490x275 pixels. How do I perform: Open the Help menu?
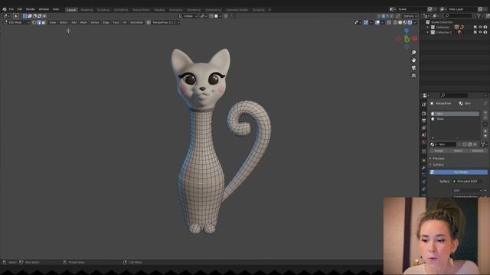coord(56,9)
